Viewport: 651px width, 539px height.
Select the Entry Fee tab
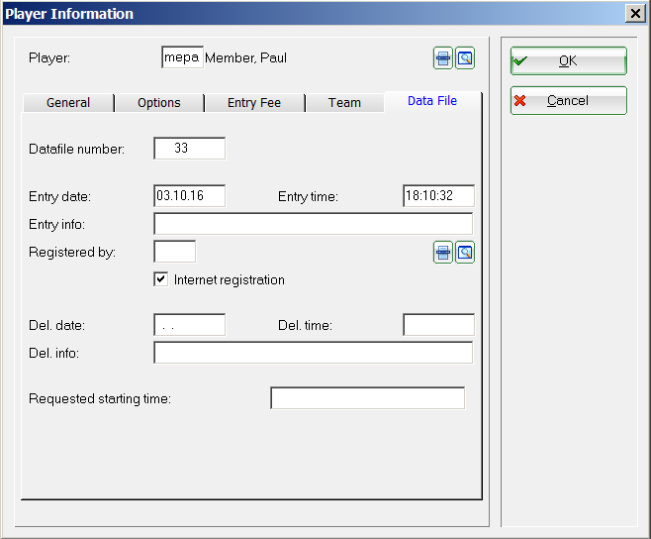click(254, 103)
